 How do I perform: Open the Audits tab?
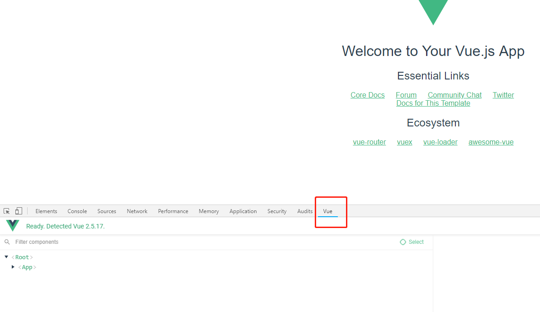[x=305, y=211]
